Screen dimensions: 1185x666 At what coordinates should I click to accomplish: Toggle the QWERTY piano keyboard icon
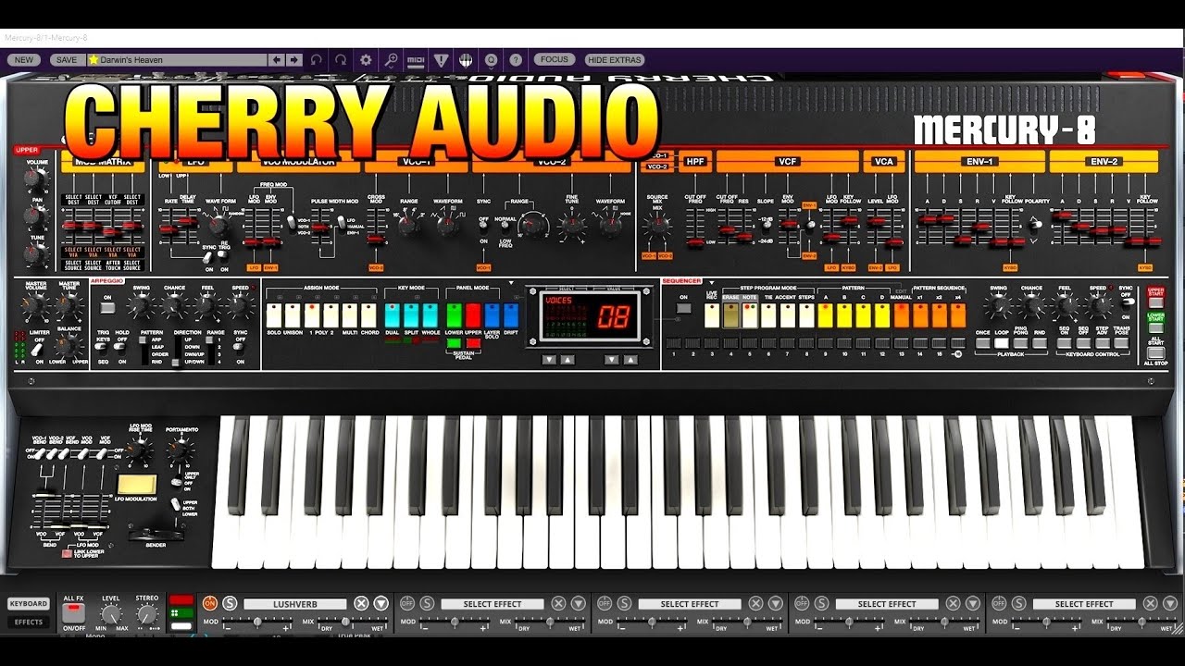(x=467, y=60)
